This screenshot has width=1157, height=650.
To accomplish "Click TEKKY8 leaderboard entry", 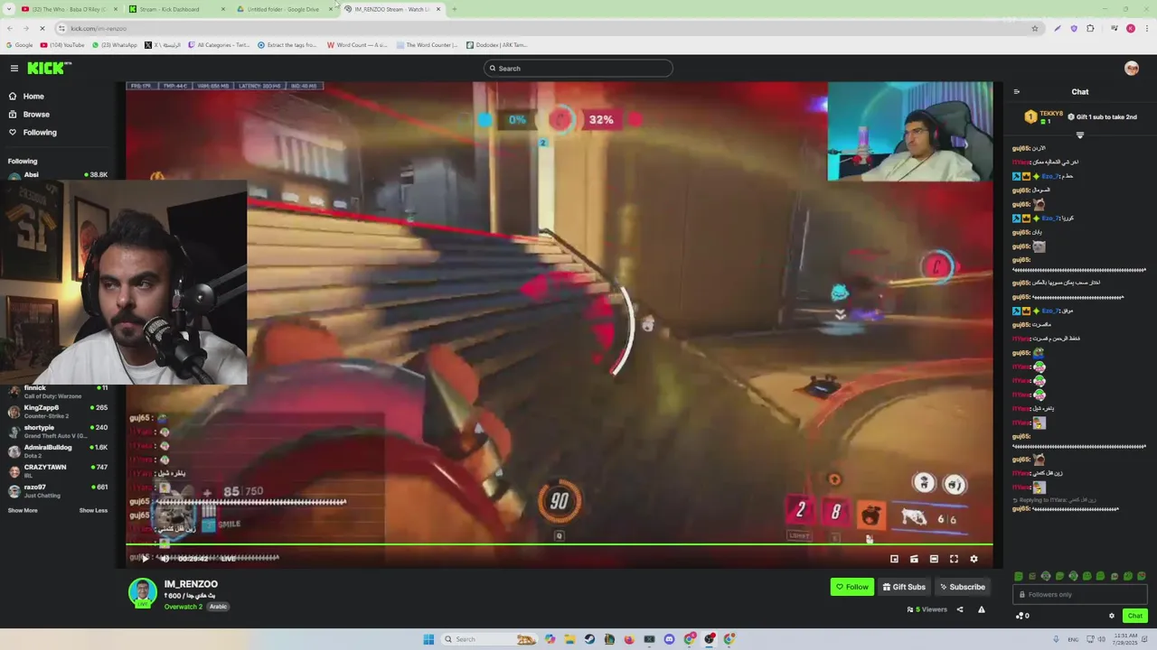I will [1044, 116].
